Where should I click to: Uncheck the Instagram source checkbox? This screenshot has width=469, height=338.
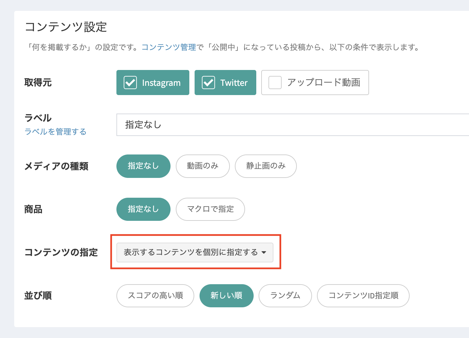pyautogui.click(x=130, y=83)
